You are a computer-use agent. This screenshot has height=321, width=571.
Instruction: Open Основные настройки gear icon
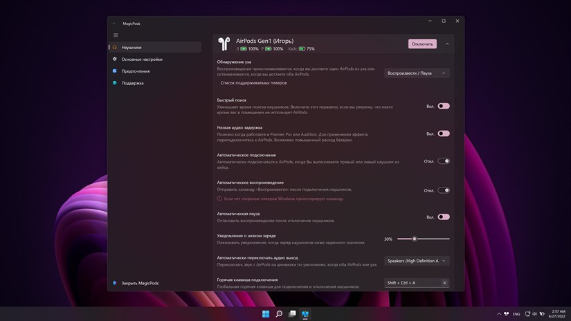(115, 59)
